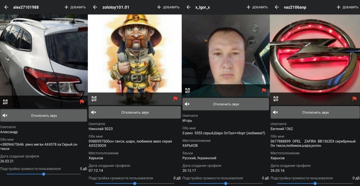Adjust volume slider for Александр
The width and height of the screenshot is (360, 186).
click(44, 174)
